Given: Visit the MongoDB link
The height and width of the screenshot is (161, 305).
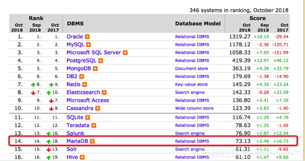Looking at the screenshot, I should 79,68.
